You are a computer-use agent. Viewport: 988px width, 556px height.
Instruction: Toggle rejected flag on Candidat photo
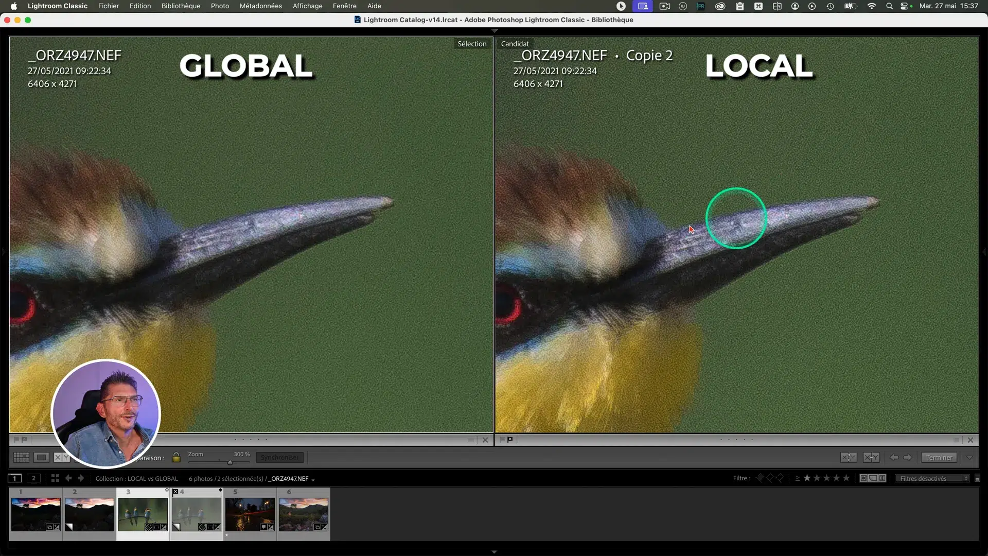pyautogui.click(x=510, y=440)
